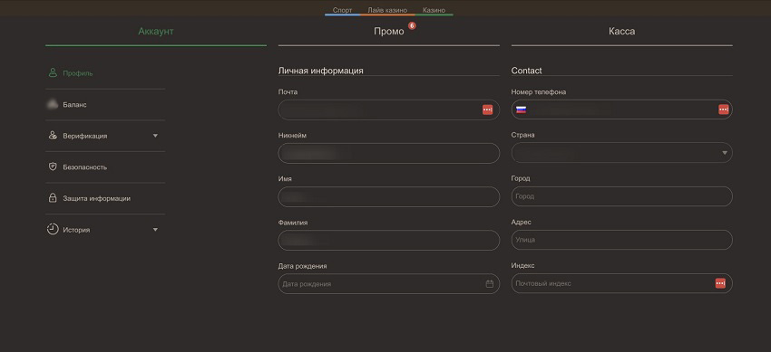Switch to the Касса tab

[622, 32]
